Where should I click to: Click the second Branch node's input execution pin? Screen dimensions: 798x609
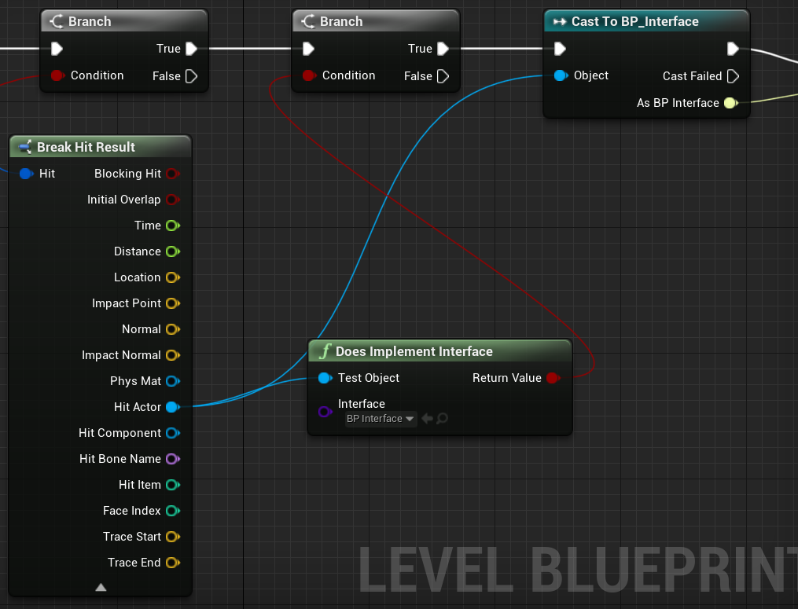(x=308, y=49)
